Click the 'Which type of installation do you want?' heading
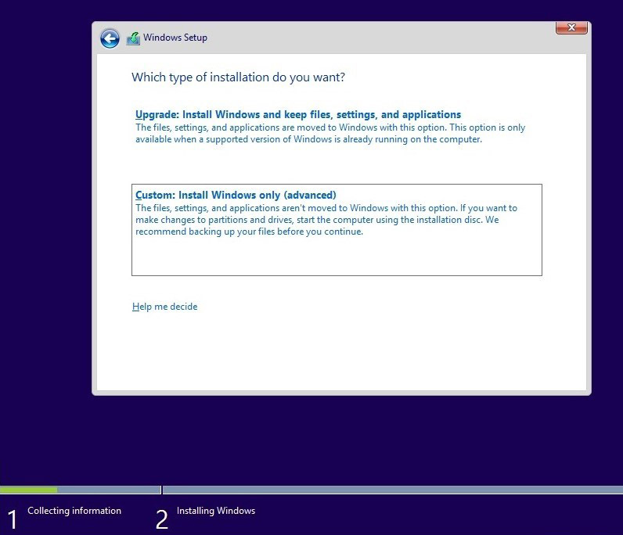Image resolution: width=623 pixels, height=535 pixels. (239, 77)
